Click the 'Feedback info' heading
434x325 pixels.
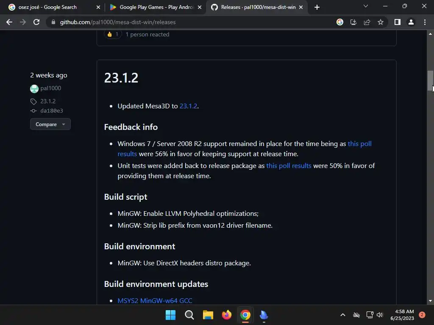(131, 127)
